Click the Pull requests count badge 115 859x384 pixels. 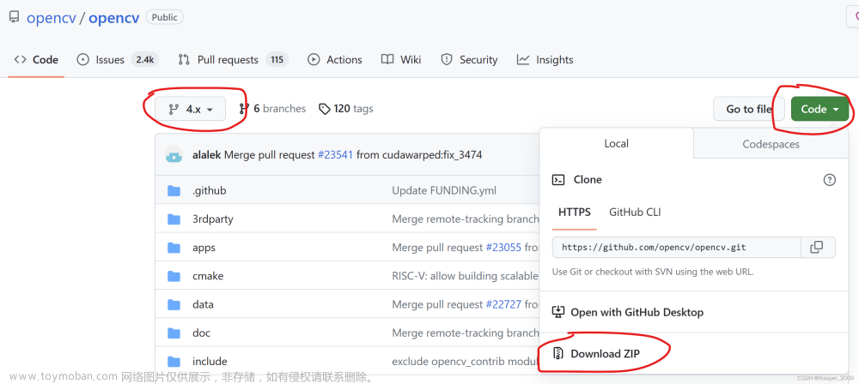pos(277,60)
